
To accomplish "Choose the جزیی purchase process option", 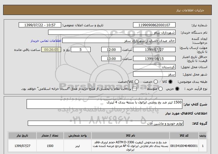I will pyautogui.click(x=177, y=89).
